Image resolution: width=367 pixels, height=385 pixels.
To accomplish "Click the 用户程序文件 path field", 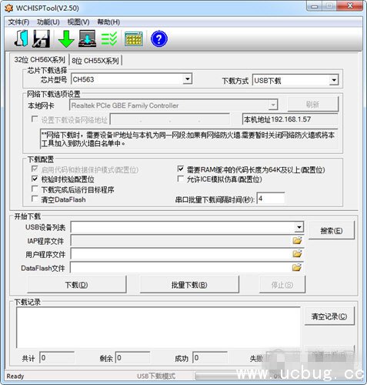I will [x=187, y=254].
